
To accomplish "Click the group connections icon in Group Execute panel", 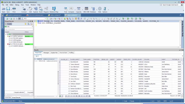I will 28,24.
